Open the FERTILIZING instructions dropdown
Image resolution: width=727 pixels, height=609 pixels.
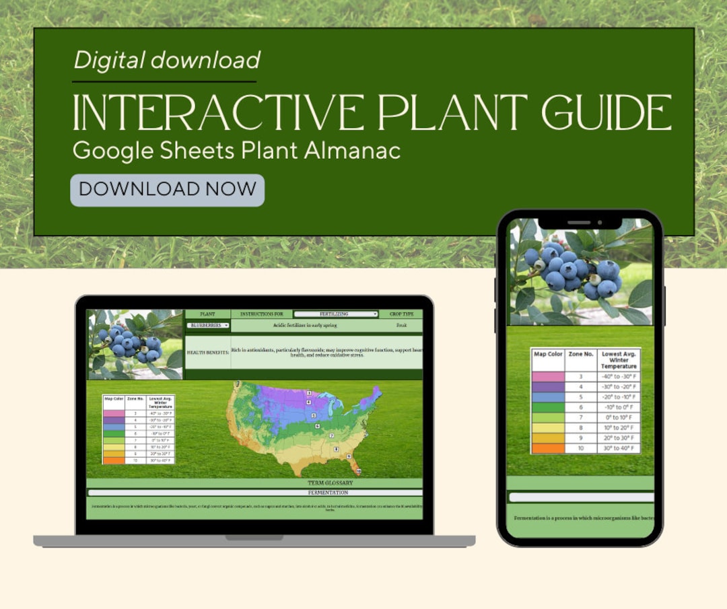click(335, 314)
